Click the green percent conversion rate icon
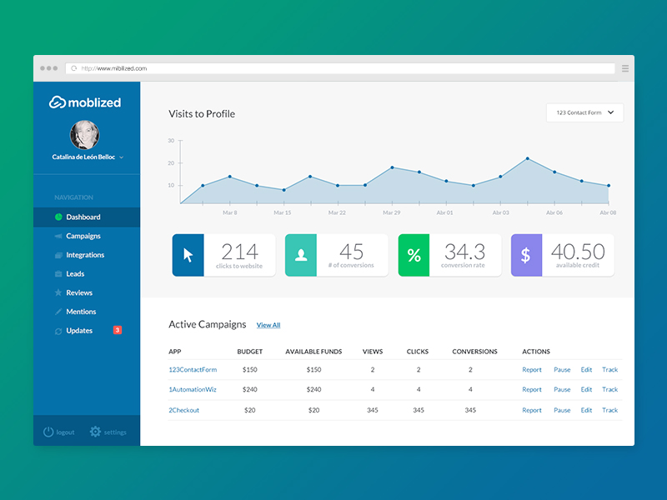The height and width of the screenshot is (500, 667). pos(414,255)
